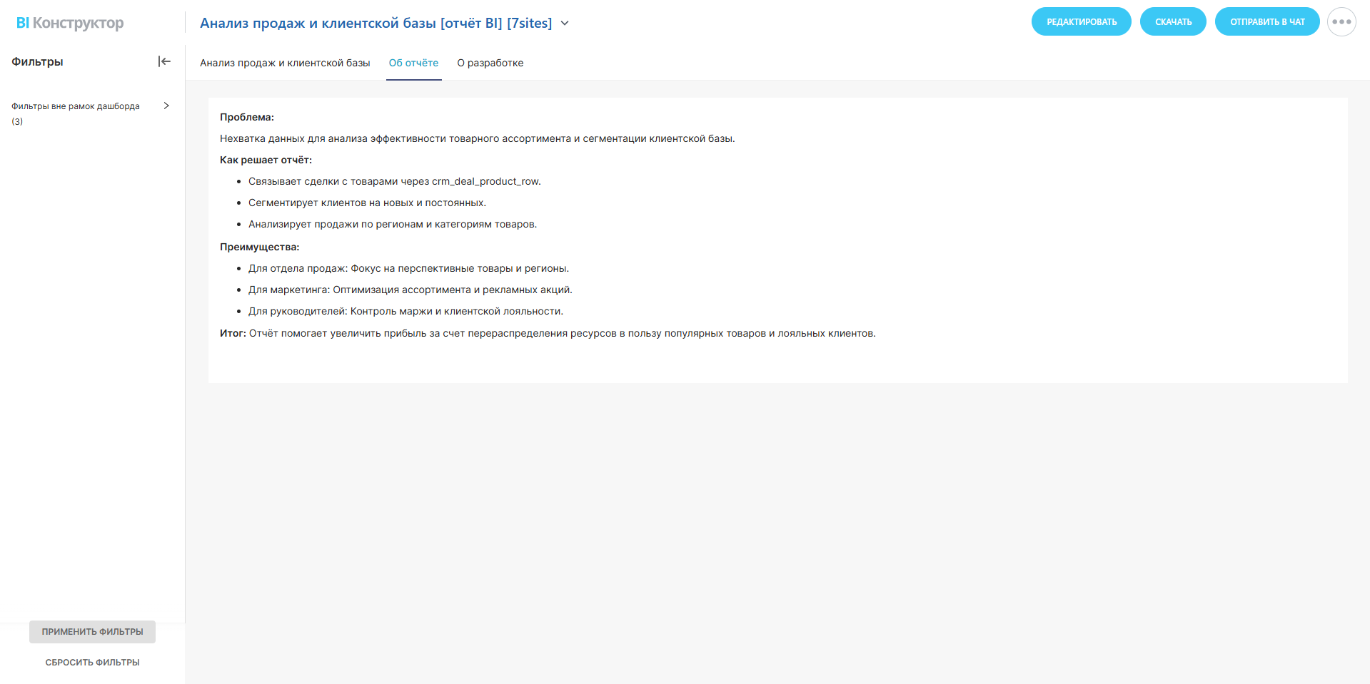Expand the report title dropdown chevron

pos(565,23)
